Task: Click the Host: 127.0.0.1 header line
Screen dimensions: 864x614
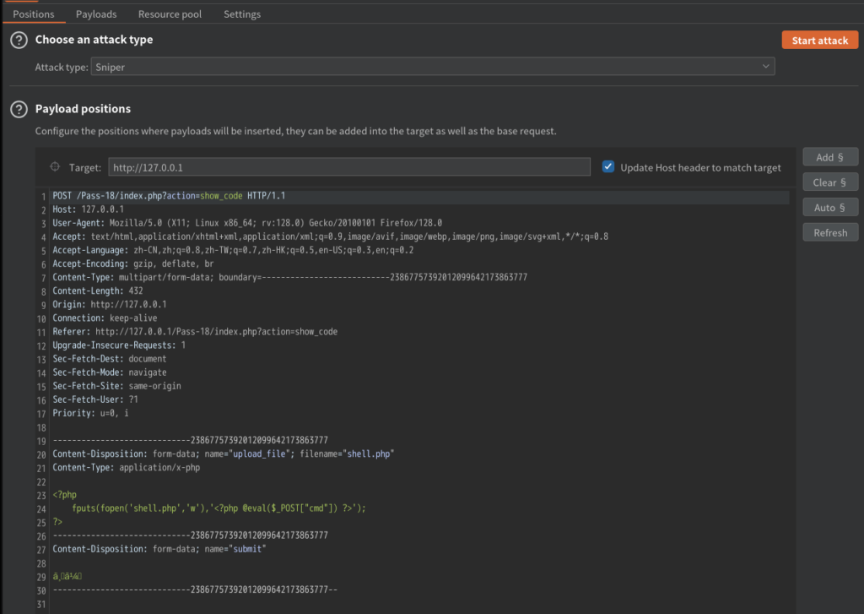Action: tap(88, 209)
